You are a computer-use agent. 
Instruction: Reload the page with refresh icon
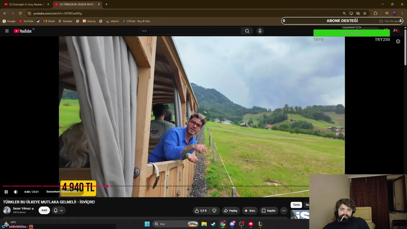point(20,13)
